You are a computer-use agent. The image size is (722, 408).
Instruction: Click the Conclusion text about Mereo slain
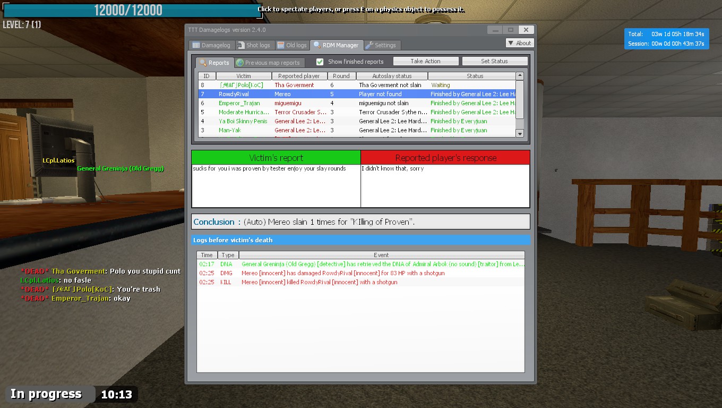tap(329, 222)
